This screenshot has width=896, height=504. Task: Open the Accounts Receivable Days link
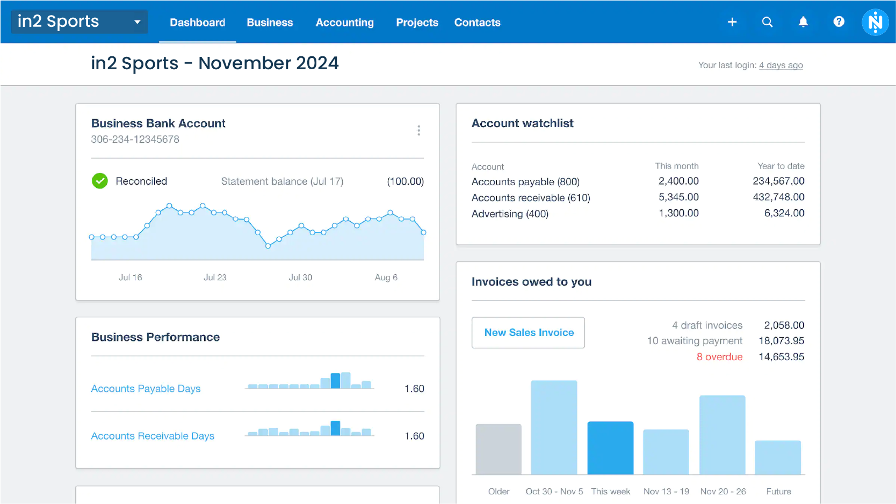point(153,436)
